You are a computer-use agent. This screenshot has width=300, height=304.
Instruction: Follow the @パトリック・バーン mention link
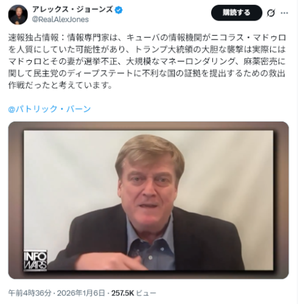point(49,109)
